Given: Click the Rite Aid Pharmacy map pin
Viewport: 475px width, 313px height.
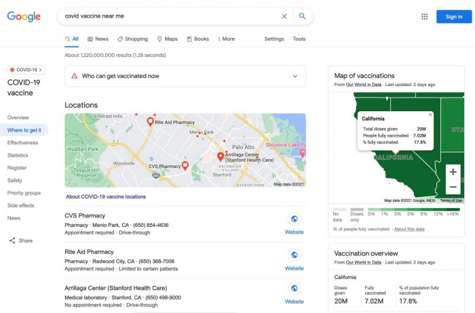Looking at the screenshot, I should point(151,122).
